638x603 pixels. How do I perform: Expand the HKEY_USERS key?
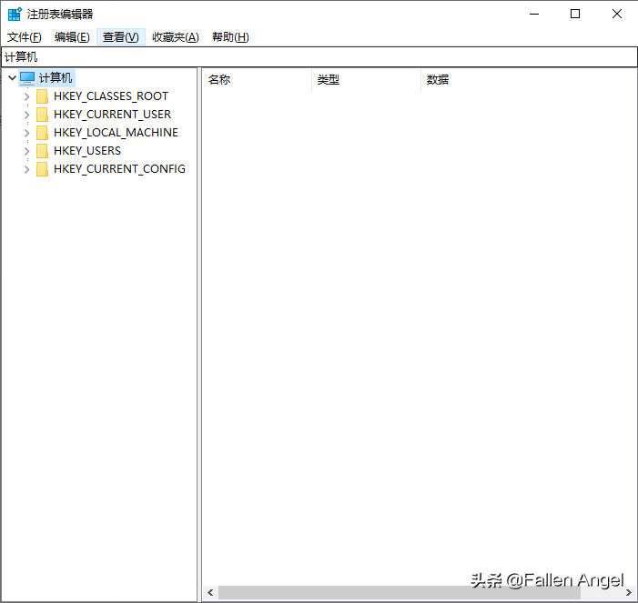27,151
